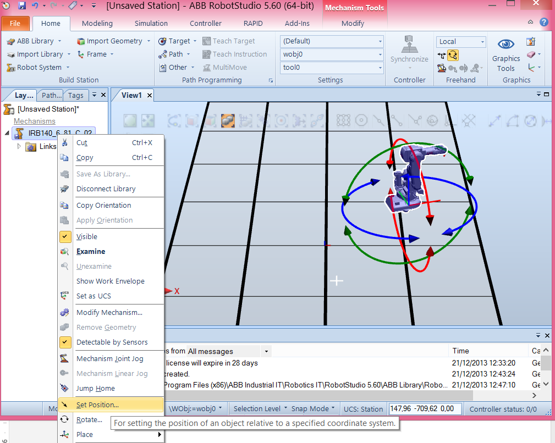Click the Copy Orientation icon

(65, 205)
